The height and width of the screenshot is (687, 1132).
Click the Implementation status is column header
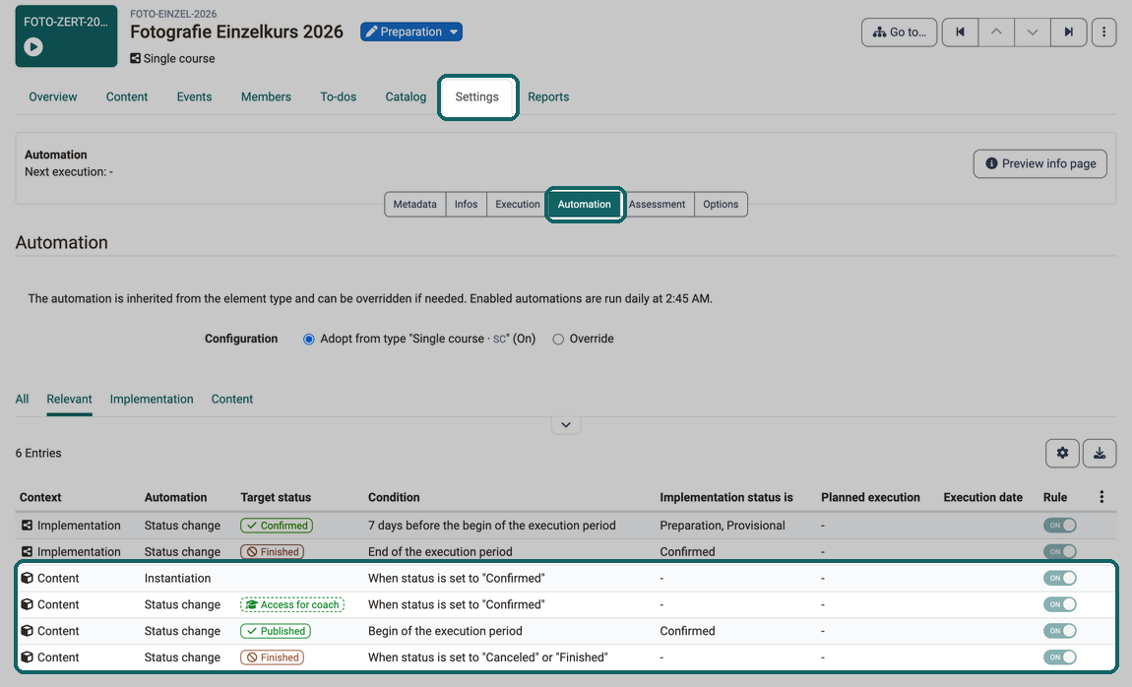click(726, 497)
